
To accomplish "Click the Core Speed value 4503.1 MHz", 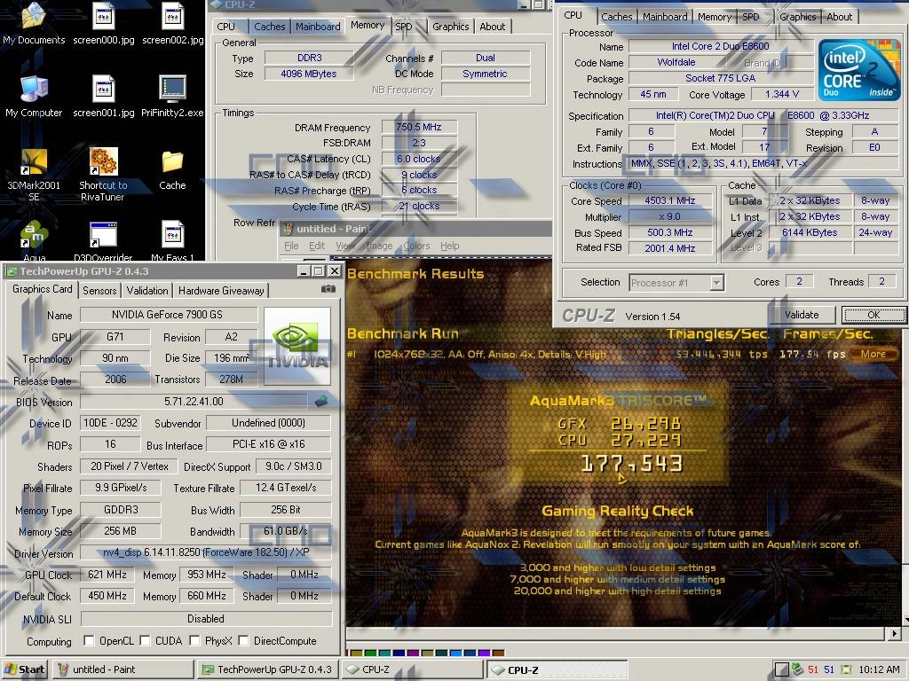I will pyautogui.click(x=670, y=200).
